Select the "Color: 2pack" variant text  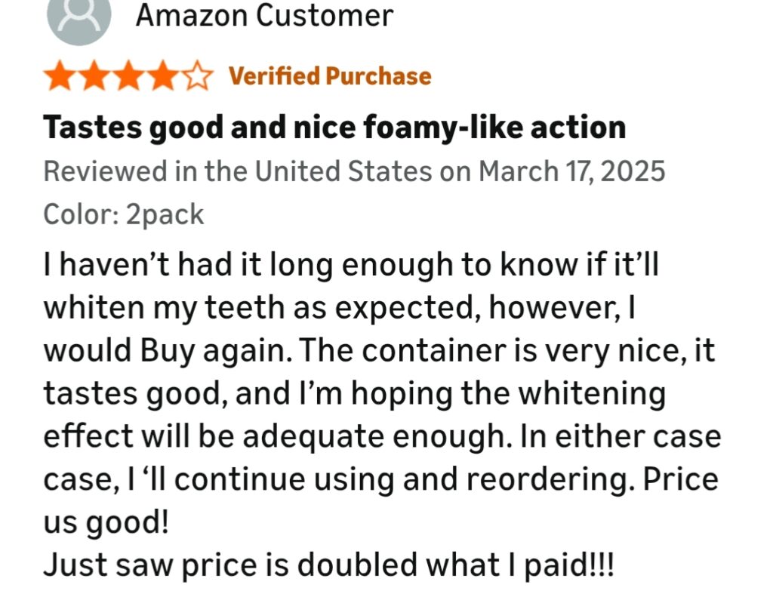point(124,214)
